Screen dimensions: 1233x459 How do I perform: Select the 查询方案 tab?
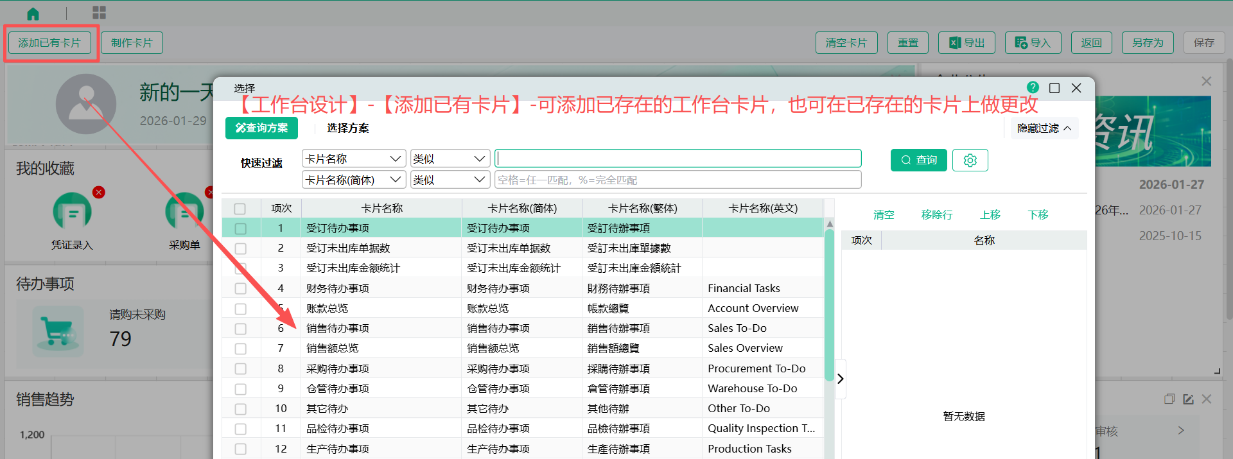(261, 128)
